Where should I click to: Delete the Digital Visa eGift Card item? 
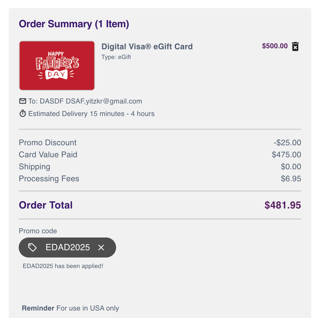(295, 46)
